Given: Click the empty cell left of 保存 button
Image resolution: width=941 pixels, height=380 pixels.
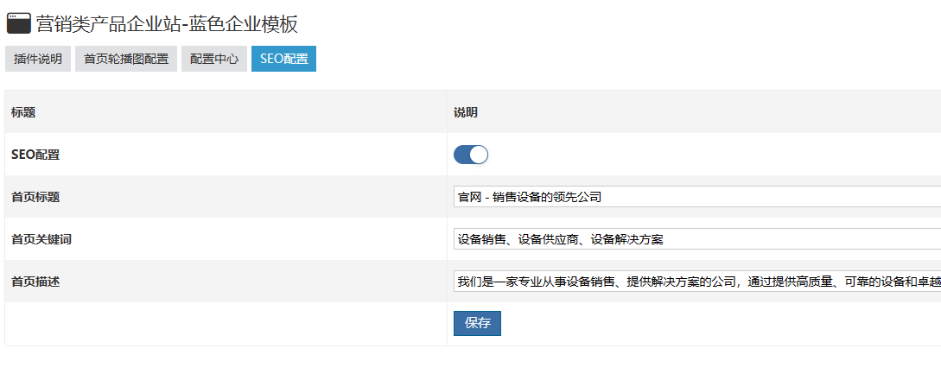Looking at the screenshot, I should [225, 324].
